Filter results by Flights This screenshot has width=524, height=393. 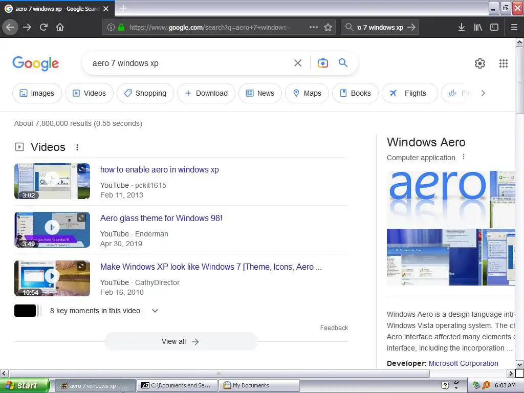410,93
